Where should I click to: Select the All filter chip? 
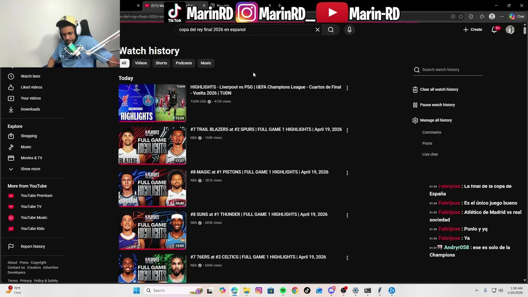click(x=124, y=63)
